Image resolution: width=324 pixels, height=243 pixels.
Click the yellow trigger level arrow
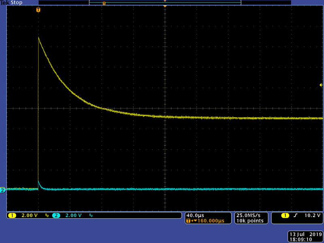coord(321,85)
